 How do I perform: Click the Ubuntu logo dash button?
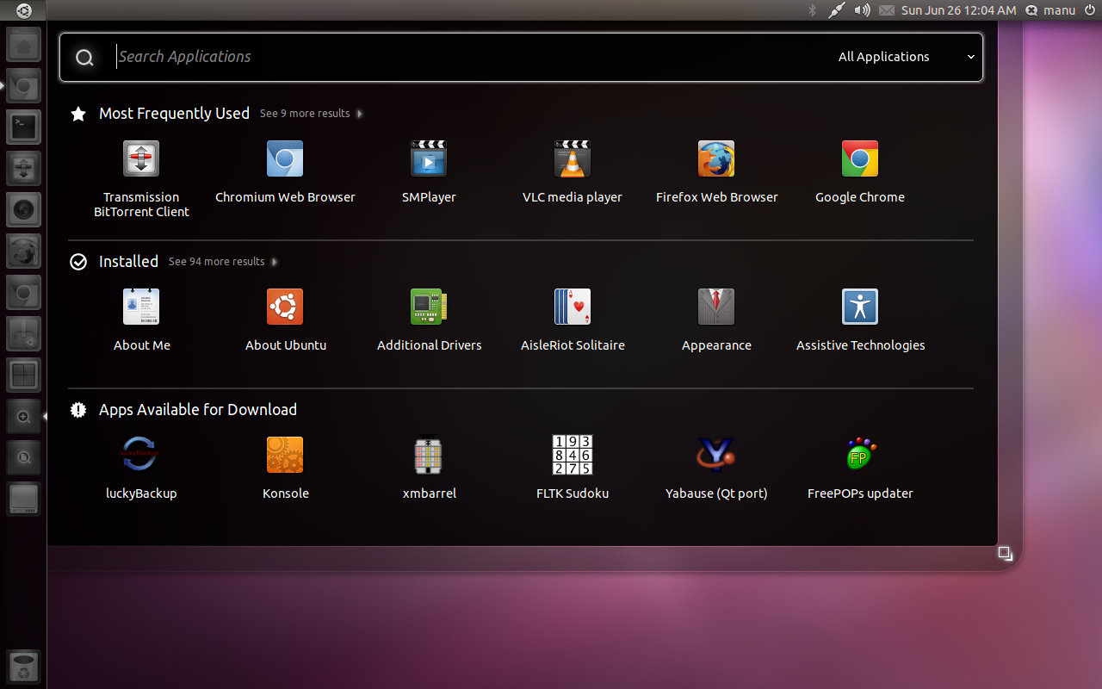(23, 10)
